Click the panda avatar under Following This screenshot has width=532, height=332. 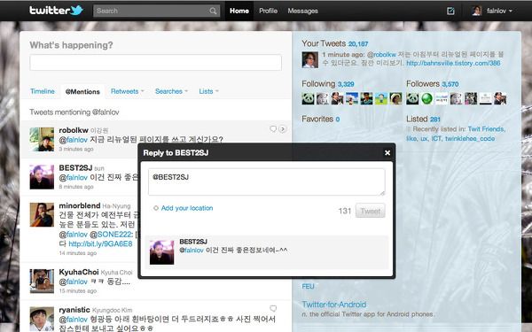tap(308, 98)
